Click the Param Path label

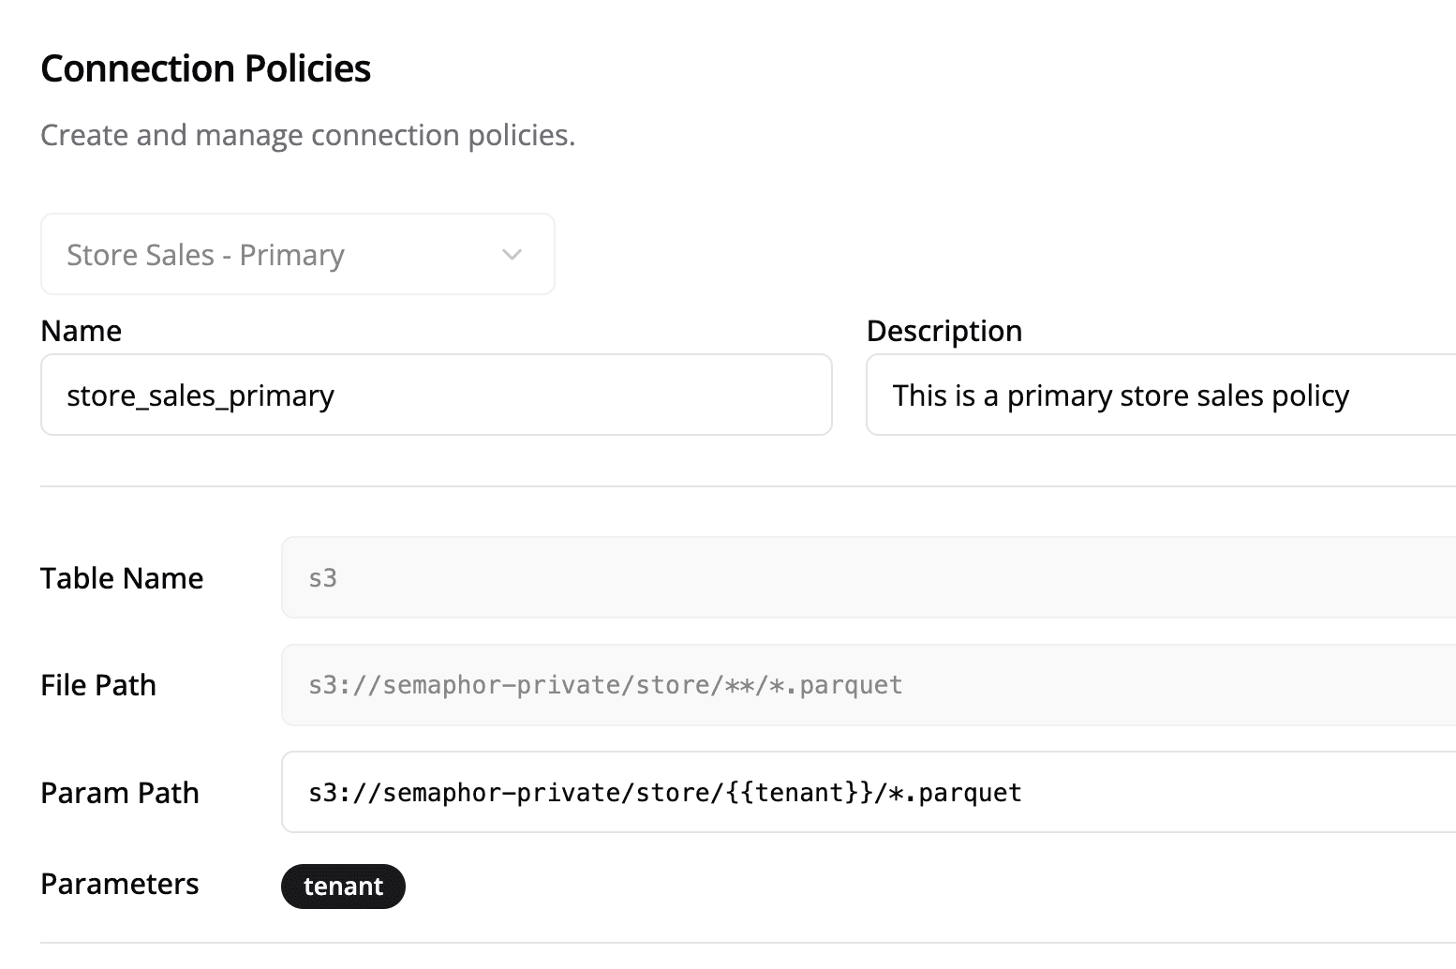coord(120,793)
